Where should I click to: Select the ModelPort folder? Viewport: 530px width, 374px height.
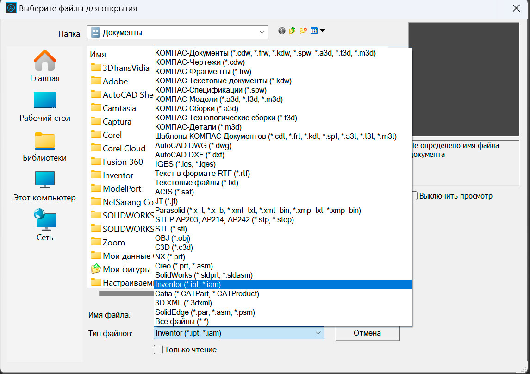[116, 188]
